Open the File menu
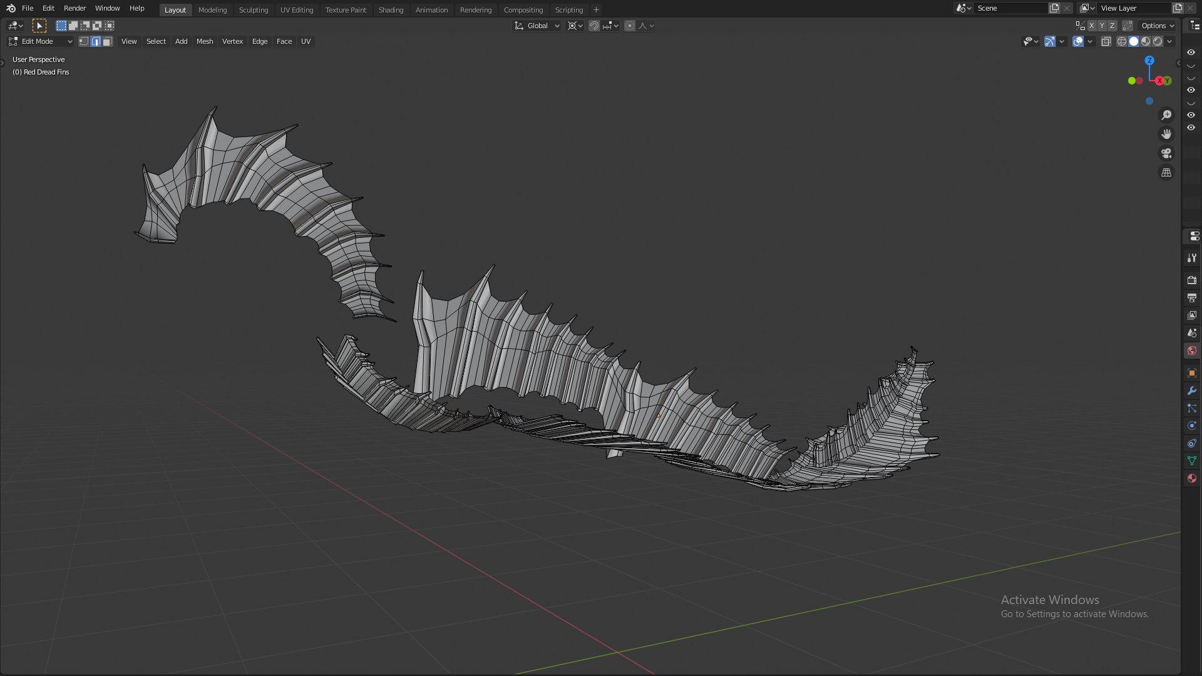This screenshot has width=1202, height=676. (x=28, y=8)
